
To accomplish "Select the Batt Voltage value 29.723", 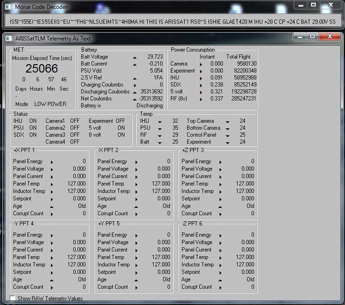I will (155, 57).
